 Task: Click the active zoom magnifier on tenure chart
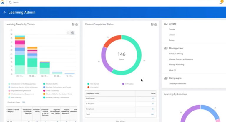72,33
